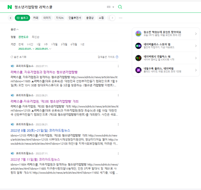Click 코리아드림뉴스 blog icon on 2022년 8월 20(토)~21일(일) result
The width and height of the screenshot is (201, 190).
point(12,124)
